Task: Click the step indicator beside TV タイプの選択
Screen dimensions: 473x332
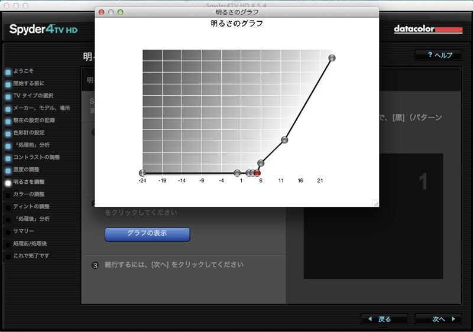Action: pyautogui.click(x=8, y=96)
